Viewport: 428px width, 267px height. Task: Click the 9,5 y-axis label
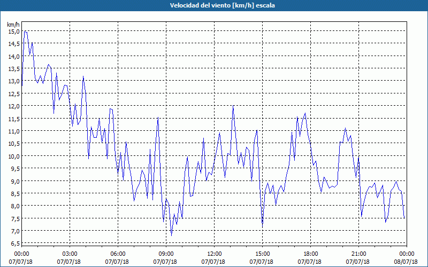pos(15,169)
